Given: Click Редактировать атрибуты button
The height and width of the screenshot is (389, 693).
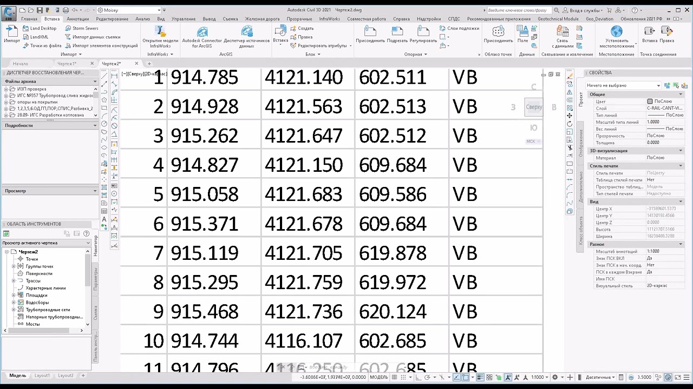Looking at the screenshot, I should (319, 45).
